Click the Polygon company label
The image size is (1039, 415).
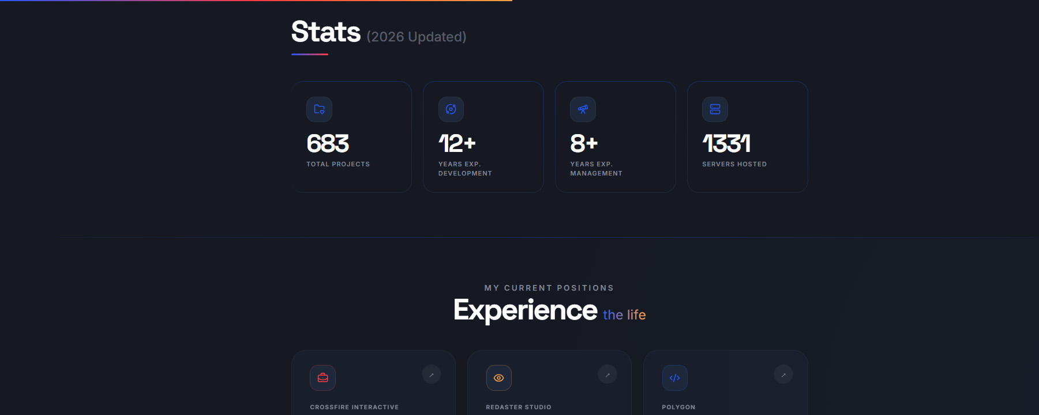pyautogui.click(x=678, y=407)
